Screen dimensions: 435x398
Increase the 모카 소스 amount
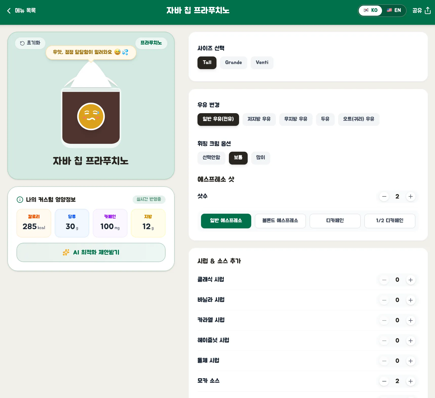click(x=411, y=381)
